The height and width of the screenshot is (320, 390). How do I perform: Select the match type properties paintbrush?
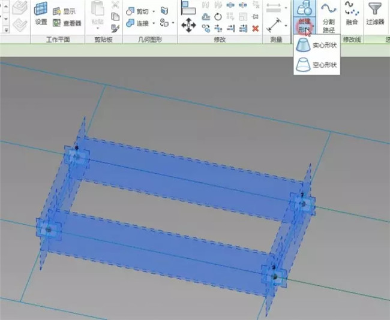tap(115, 28)
